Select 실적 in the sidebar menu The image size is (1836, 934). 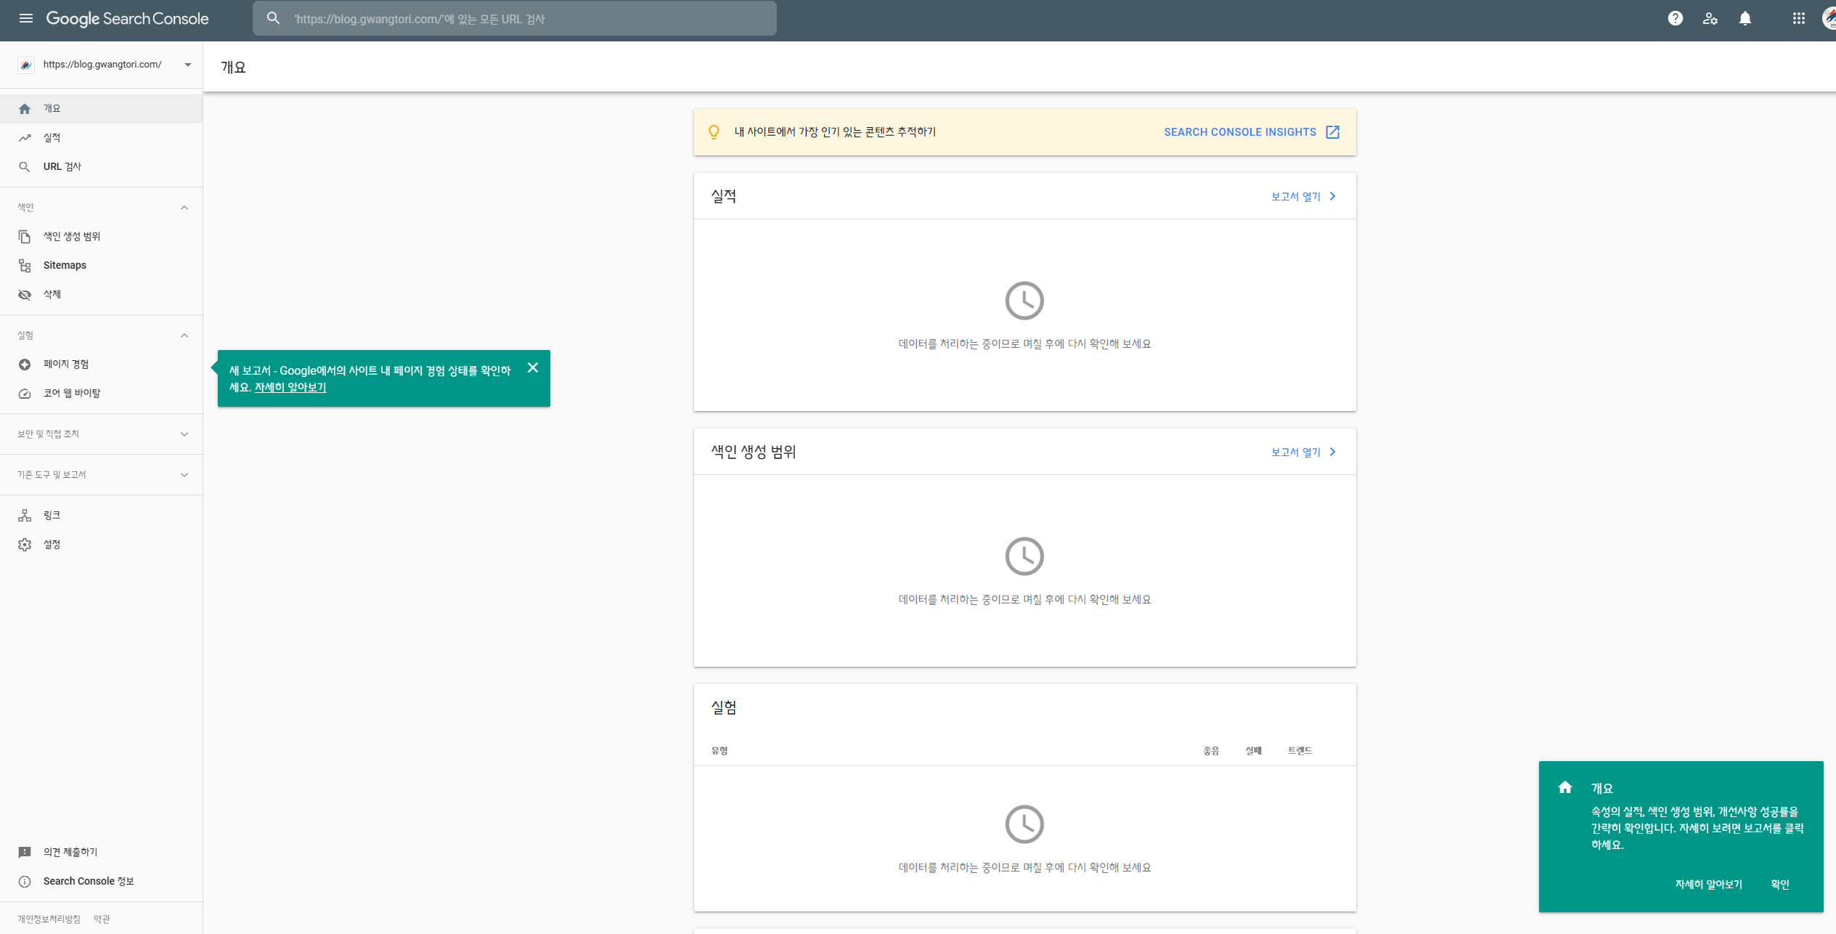[x=51, y=137]
